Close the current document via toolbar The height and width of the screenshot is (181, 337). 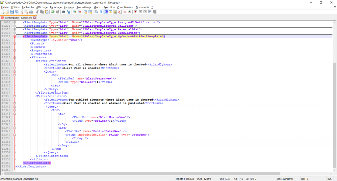[21, 12]
